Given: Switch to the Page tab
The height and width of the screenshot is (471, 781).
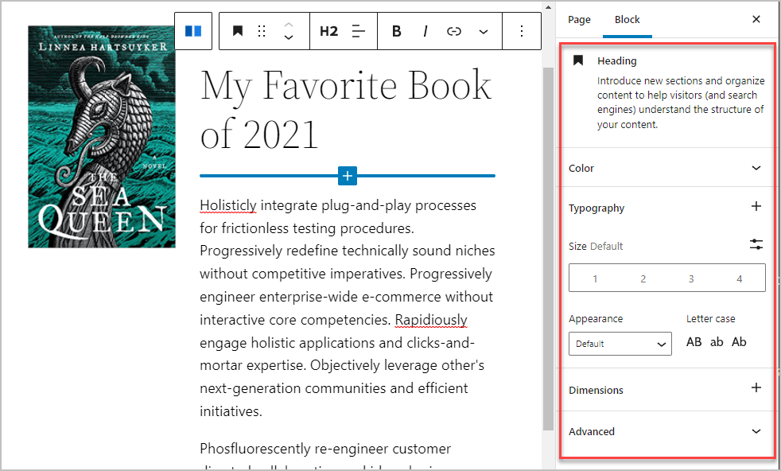Looking at the screenshot, I should pyautogui.click(x=579, y=19).
